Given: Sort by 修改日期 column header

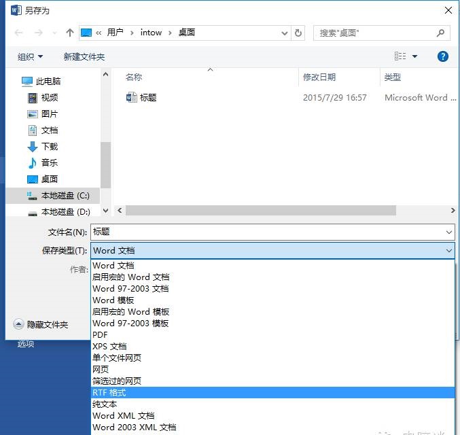Looking at the screenshot, I should (319, 77).
